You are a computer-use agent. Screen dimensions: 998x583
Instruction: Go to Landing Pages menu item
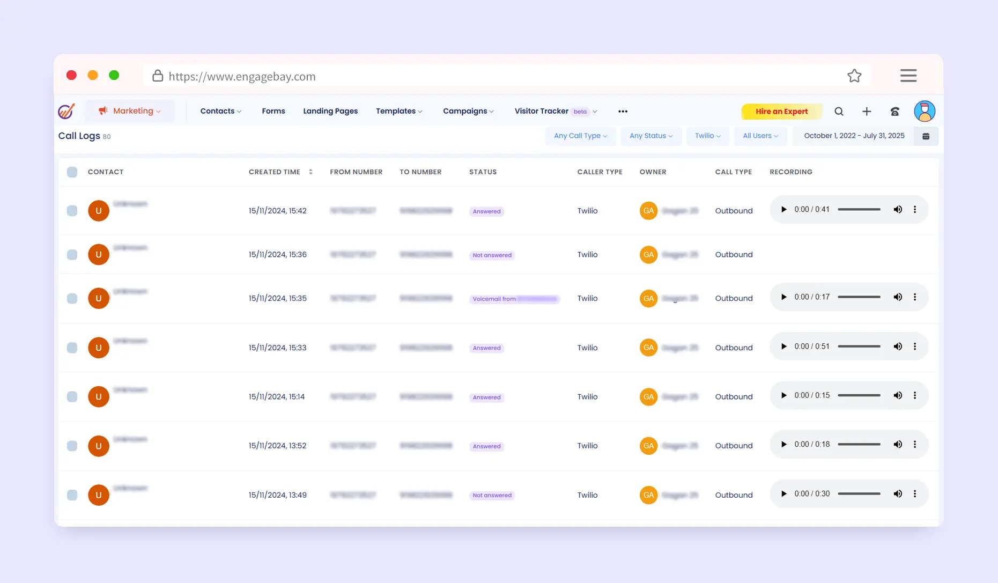[x=330, y=112]
